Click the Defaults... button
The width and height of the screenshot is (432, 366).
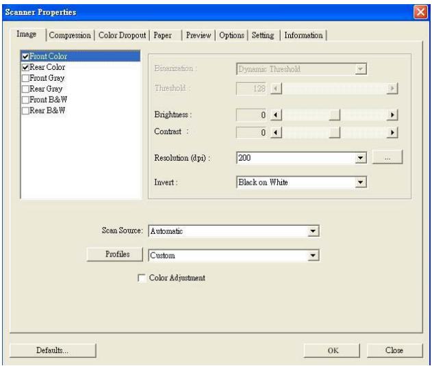tap(52, 350)
